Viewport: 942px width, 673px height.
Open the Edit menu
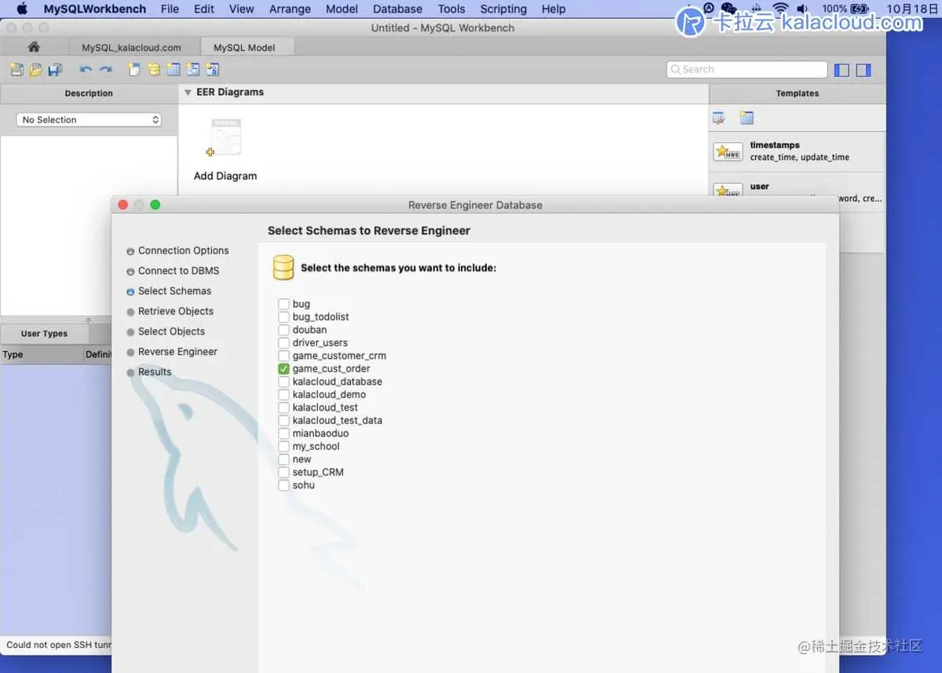tap(204, 9)
